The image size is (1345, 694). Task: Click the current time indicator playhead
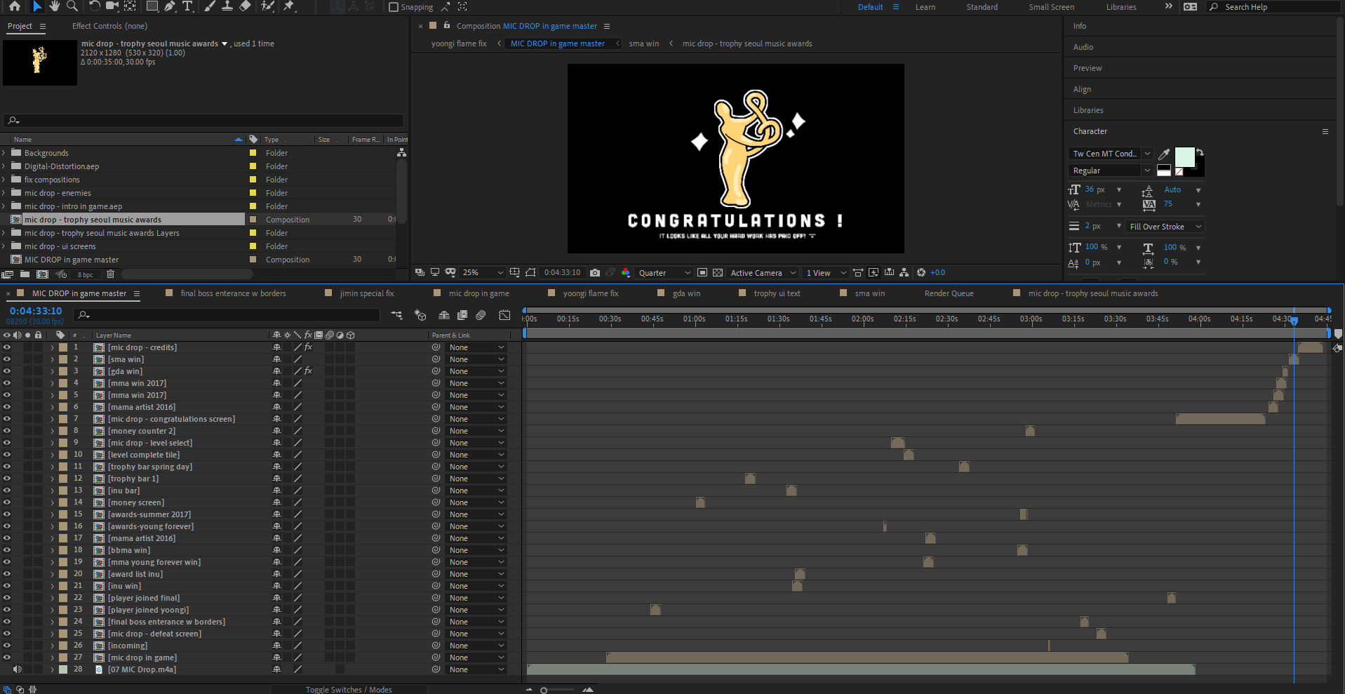tap(1294, 320)
